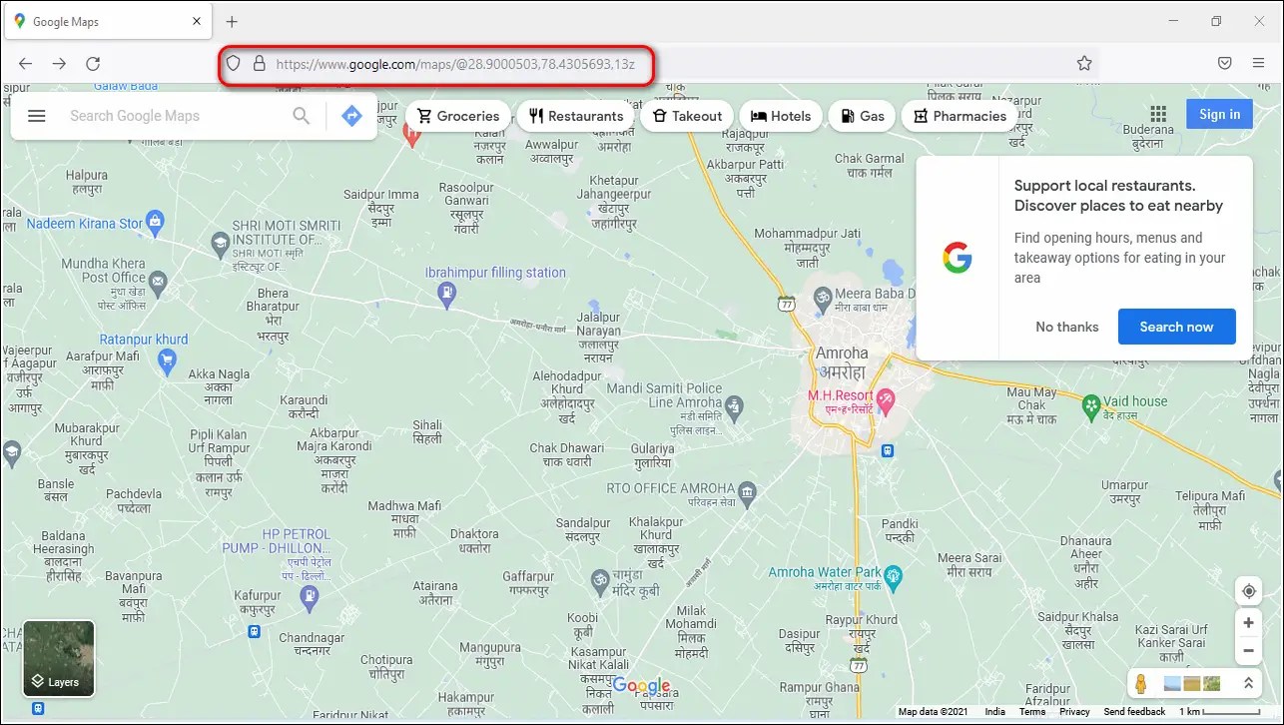Show Gas stations on the map
This screenshot has width=1284, height=725.
pos(863,116)
